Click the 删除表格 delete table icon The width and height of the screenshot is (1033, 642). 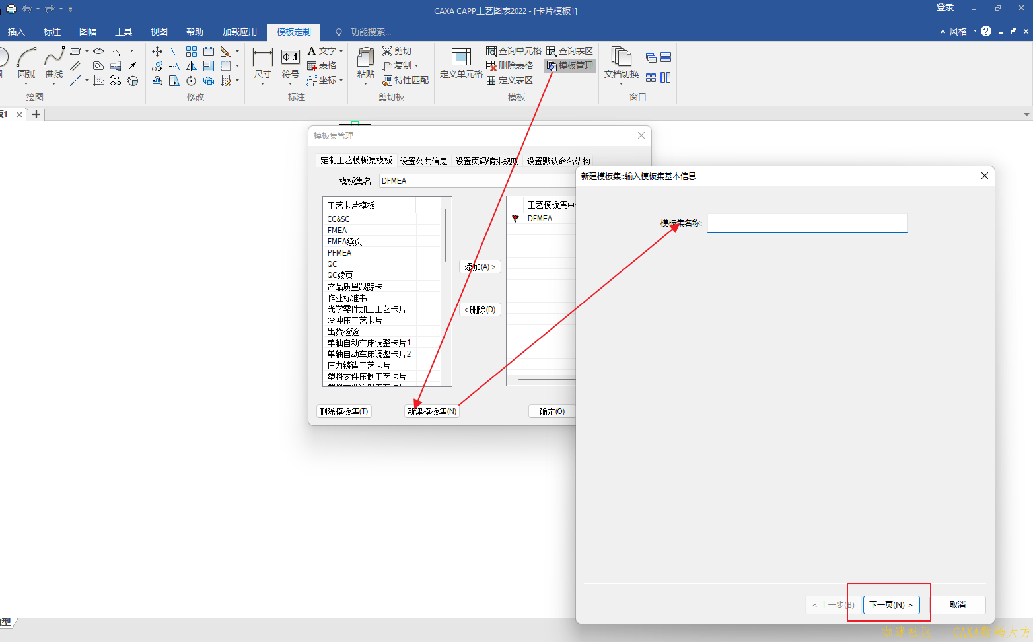tap(491, 65)
